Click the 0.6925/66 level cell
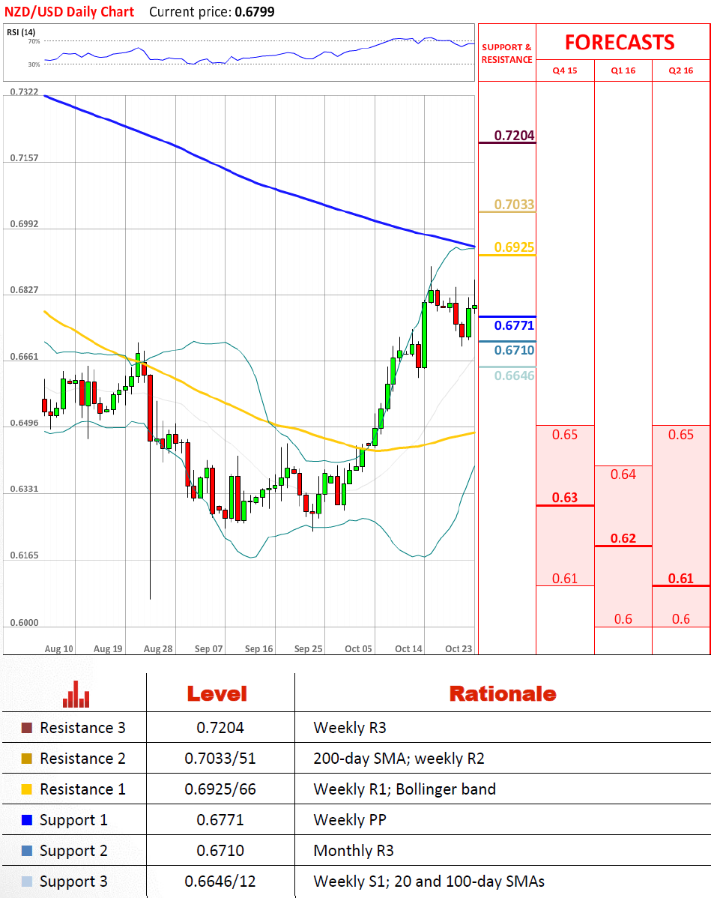Image resolution: width=720 pixels, height=898 pixels. point(220,789)
